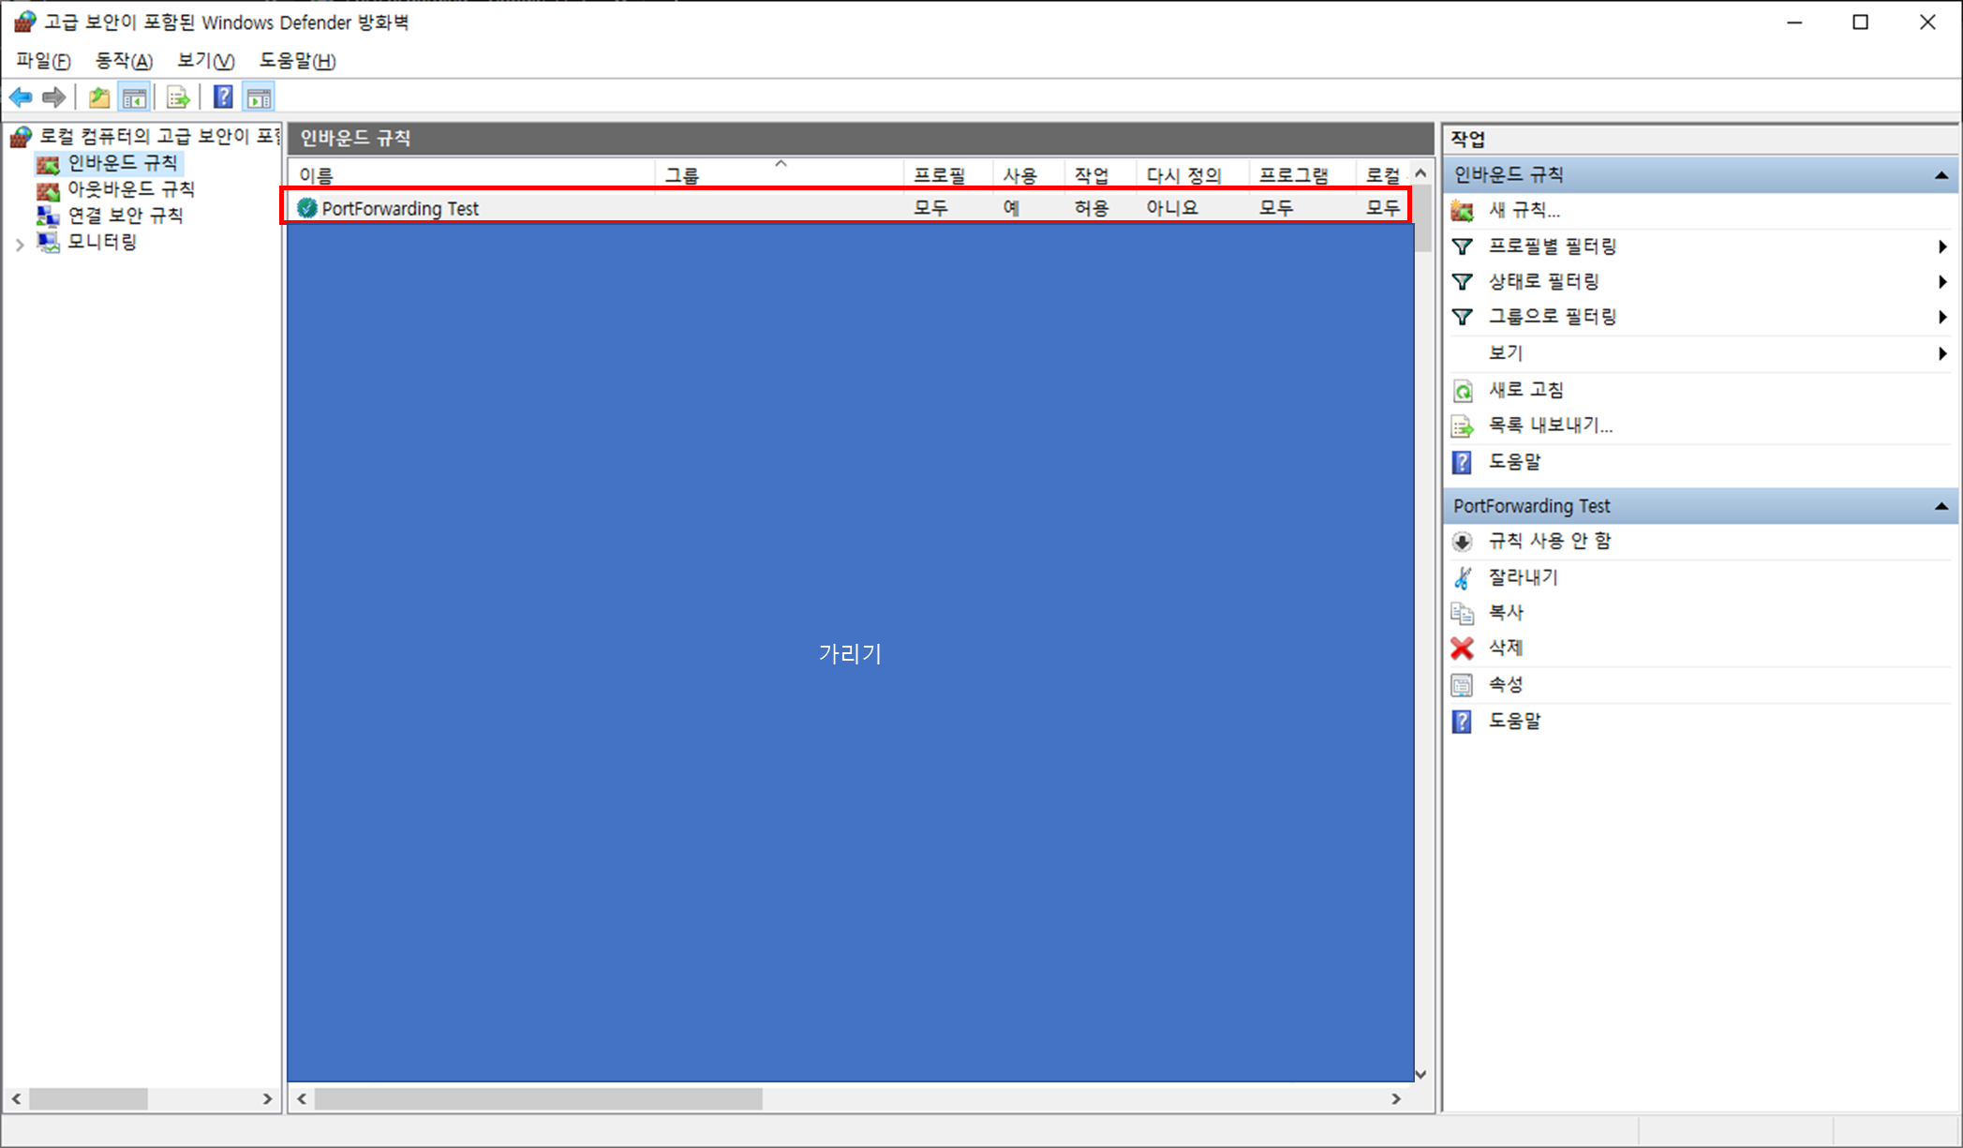This screenshot has height=1148, width=1963.
Task: Click the blue help toolbar icon
Action: pos(223,97)
